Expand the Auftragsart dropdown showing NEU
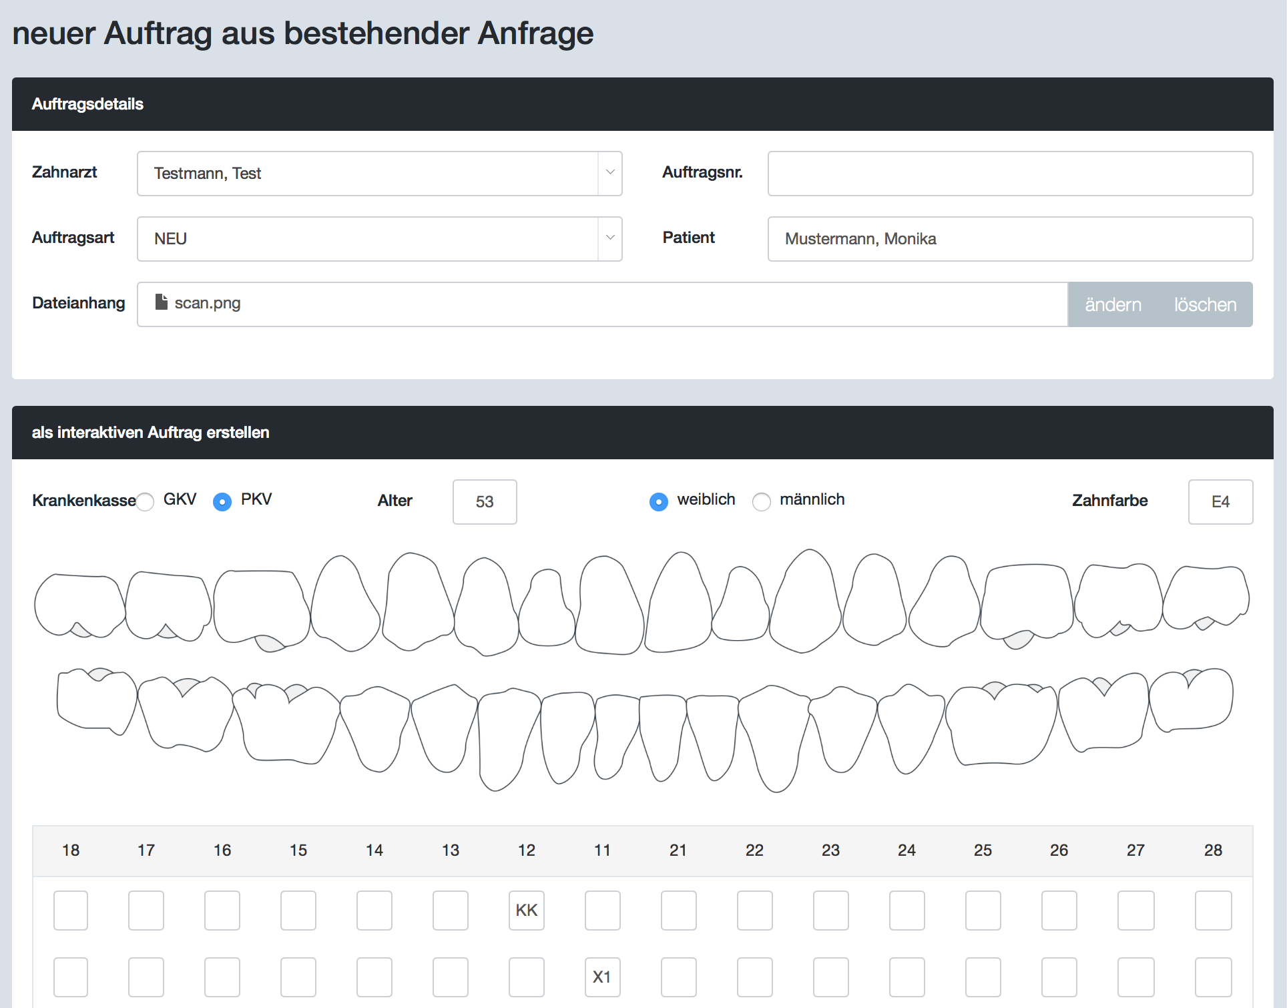The image size is (1287, 1008). click(x=379, y=239)
